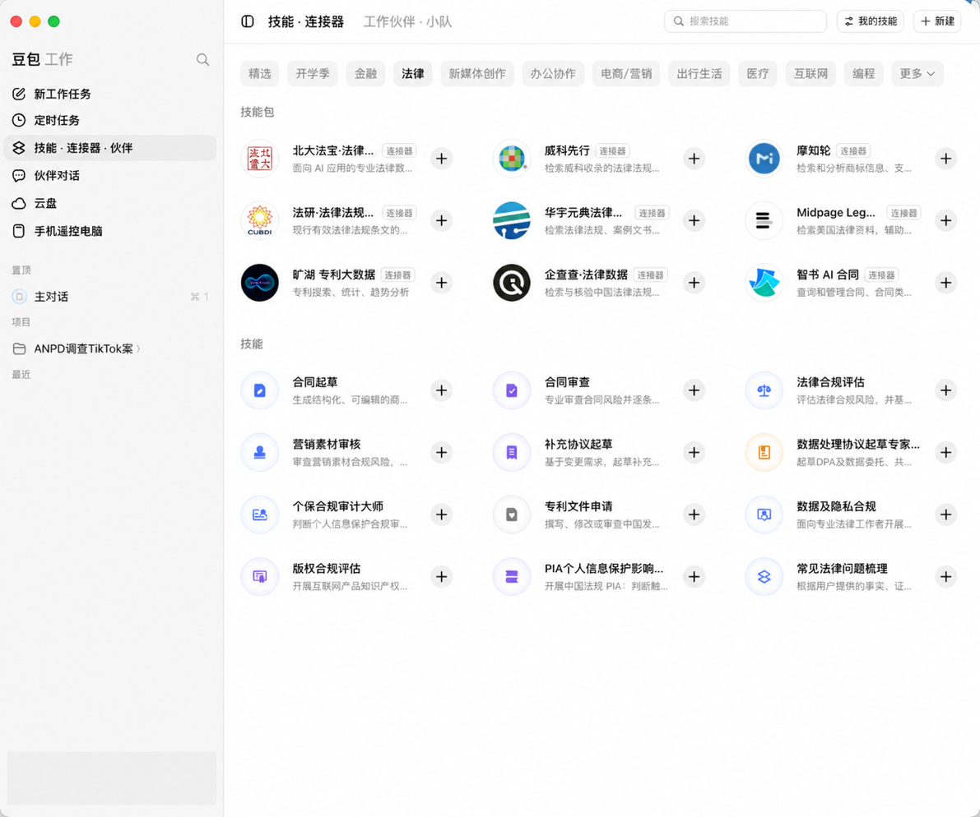This screenshot has height=817, width=980.
Task: Click the 新建 button
Action: point(937,21)
